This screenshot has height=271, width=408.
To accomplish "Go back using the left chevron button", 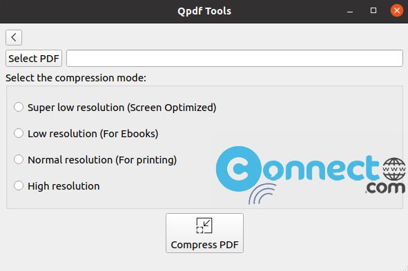I will pyautogui.click(x=14, y=37).
